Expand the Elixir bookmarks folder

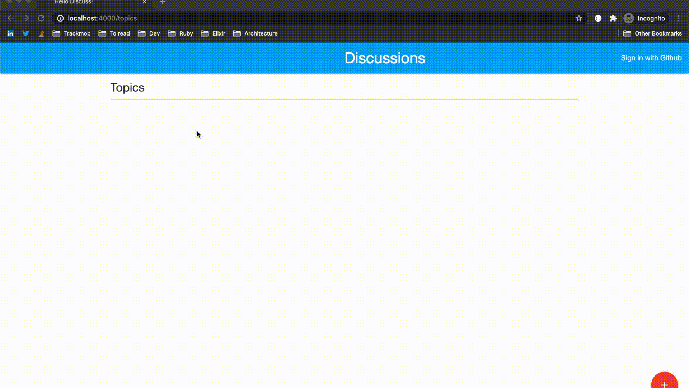[x=213, y=33]
